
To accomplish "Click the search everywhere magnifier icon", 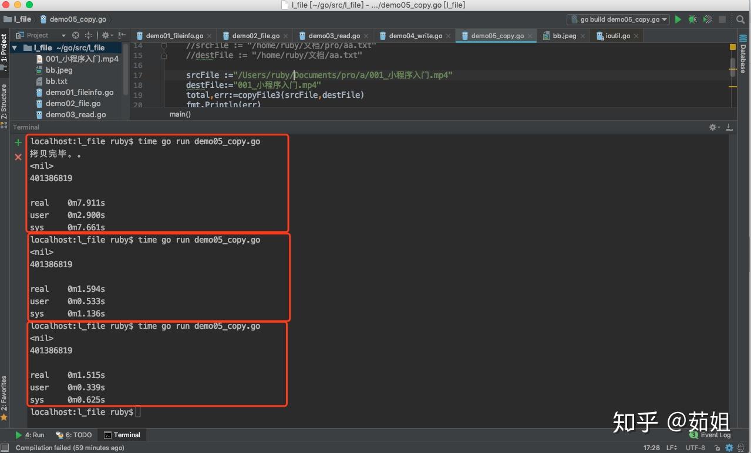I will 740,19.
